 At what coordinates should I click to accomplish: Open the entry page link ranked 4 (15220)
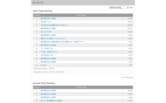(48, 29)
